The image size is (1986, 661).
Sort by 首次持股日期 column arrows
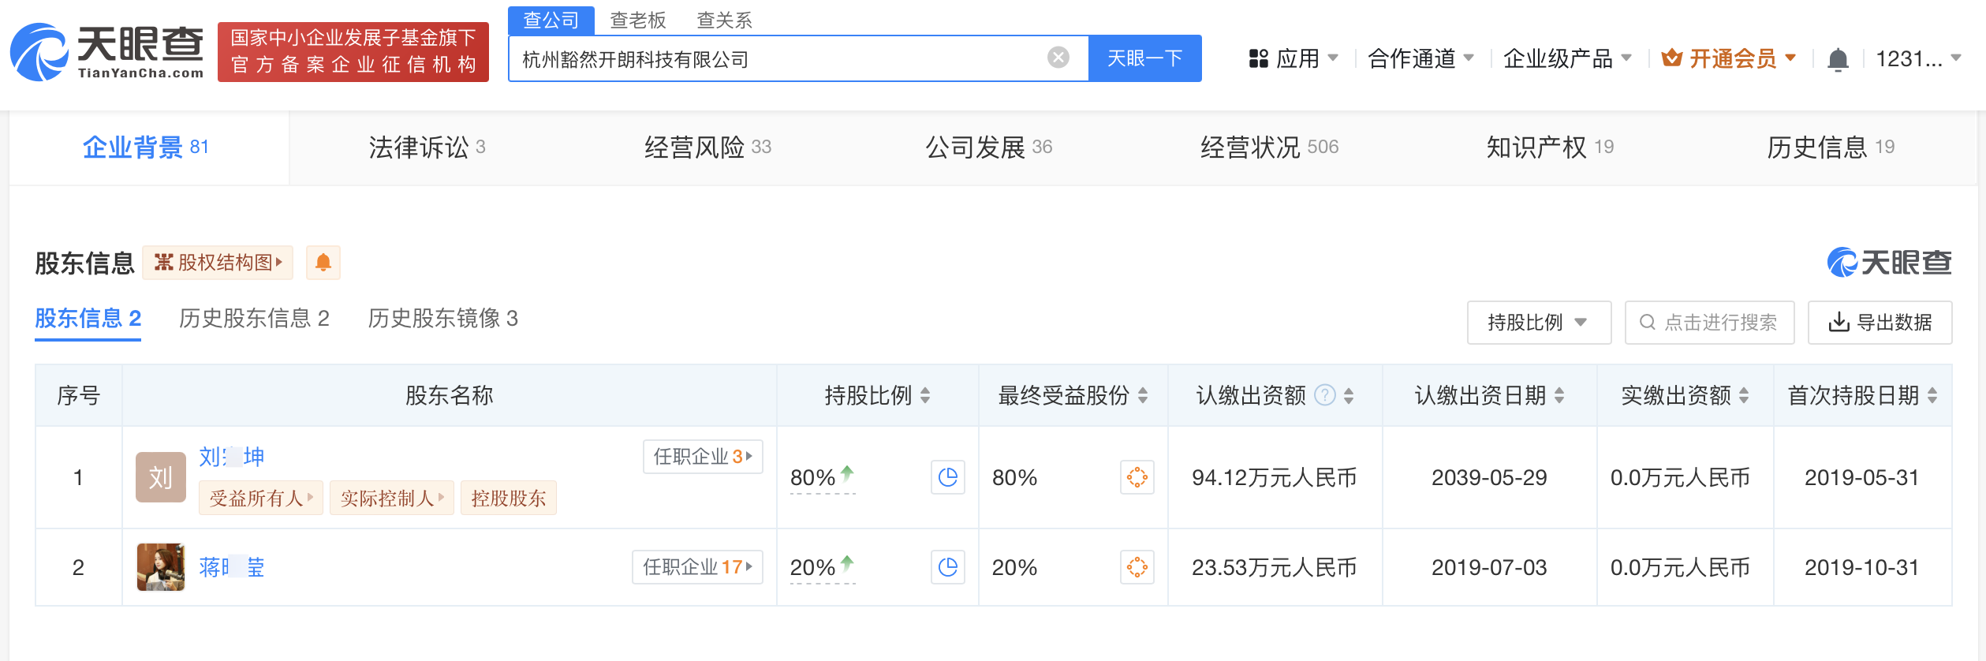pyautogui.click(x=1932, y=395)
